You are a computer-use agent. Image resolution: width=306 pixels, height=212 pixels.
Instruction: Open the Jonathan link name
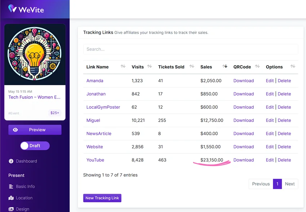coord(96,94)
